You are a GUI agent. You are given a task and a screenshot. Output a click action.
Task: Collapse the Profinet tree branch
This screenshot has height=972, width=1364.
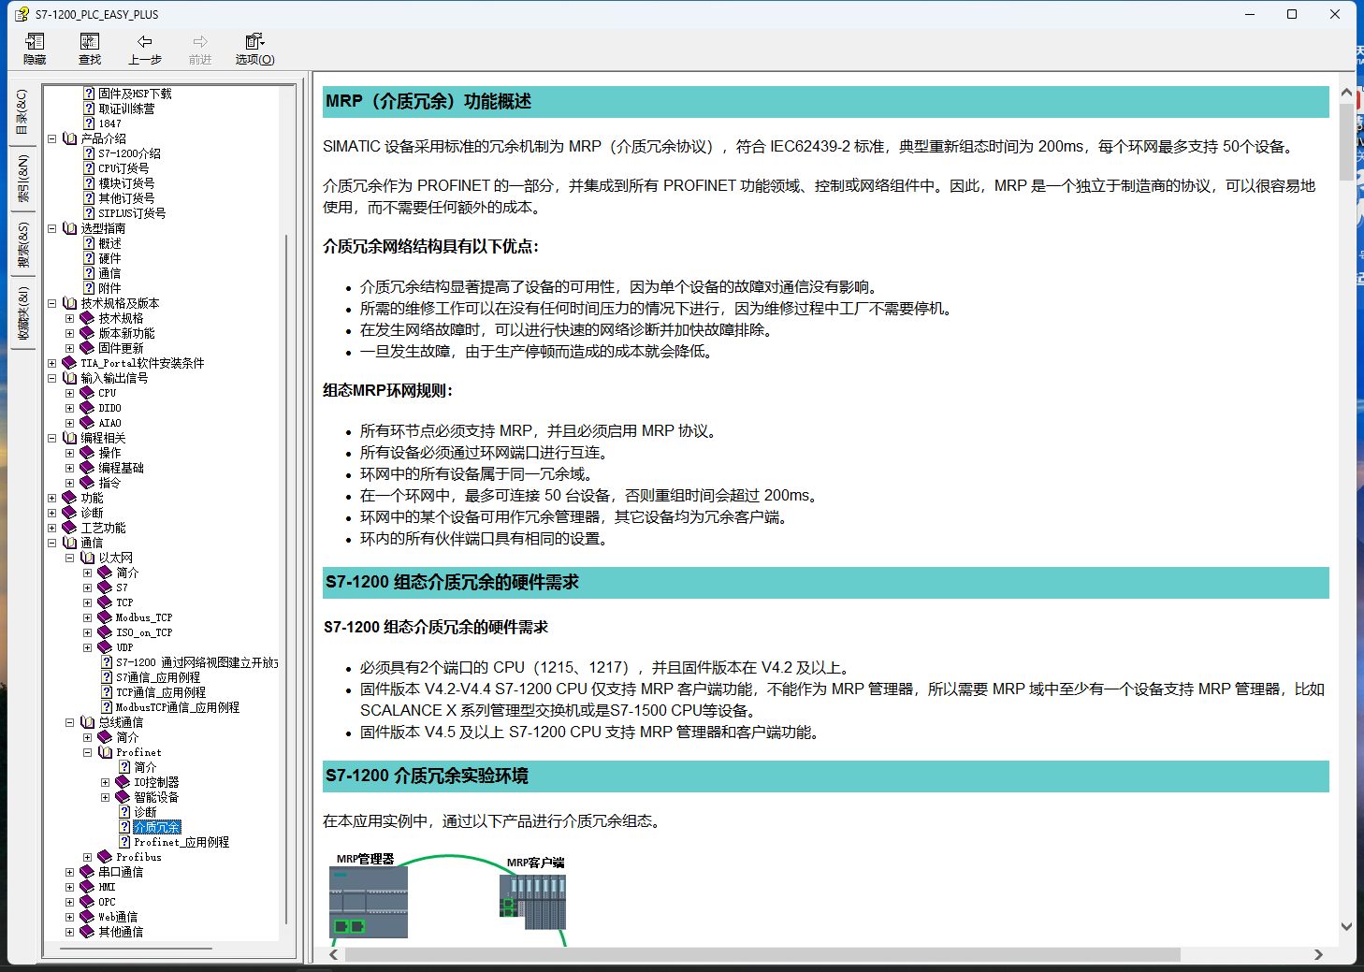point(88,752)
